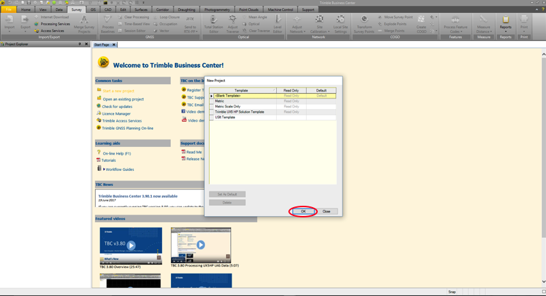
Task: Expand the Workflow Guides triangle
Action: click(x=104, y=170)
